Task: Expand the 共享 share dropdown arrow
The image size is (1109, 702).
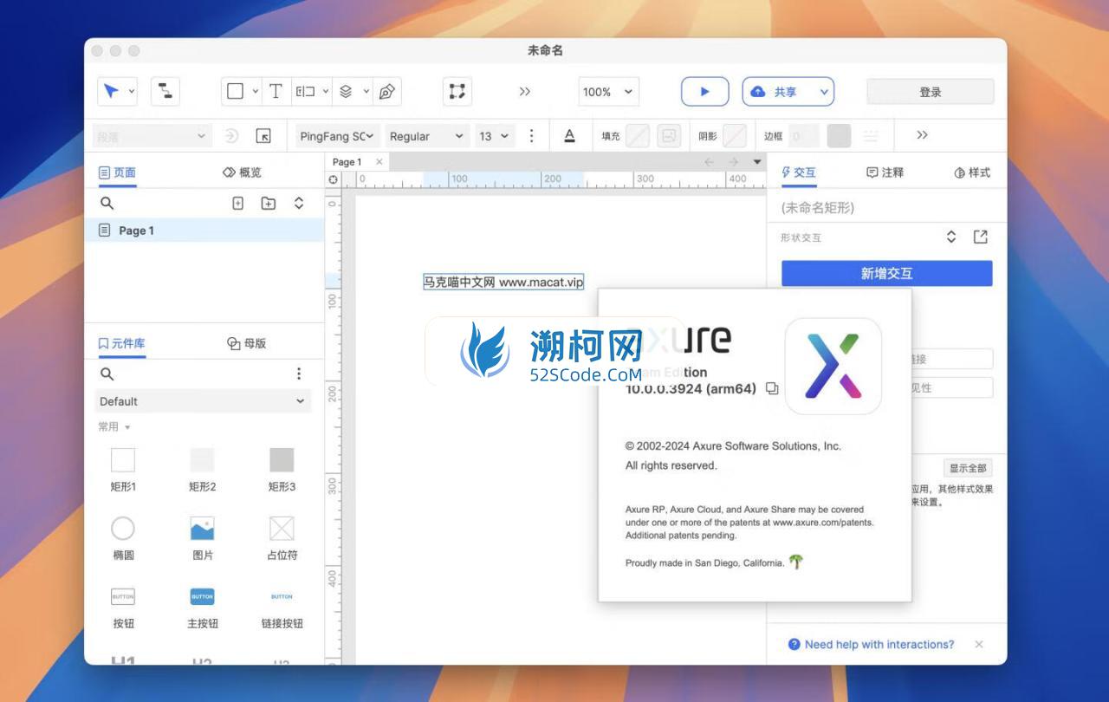Action: tap(824, 91)
